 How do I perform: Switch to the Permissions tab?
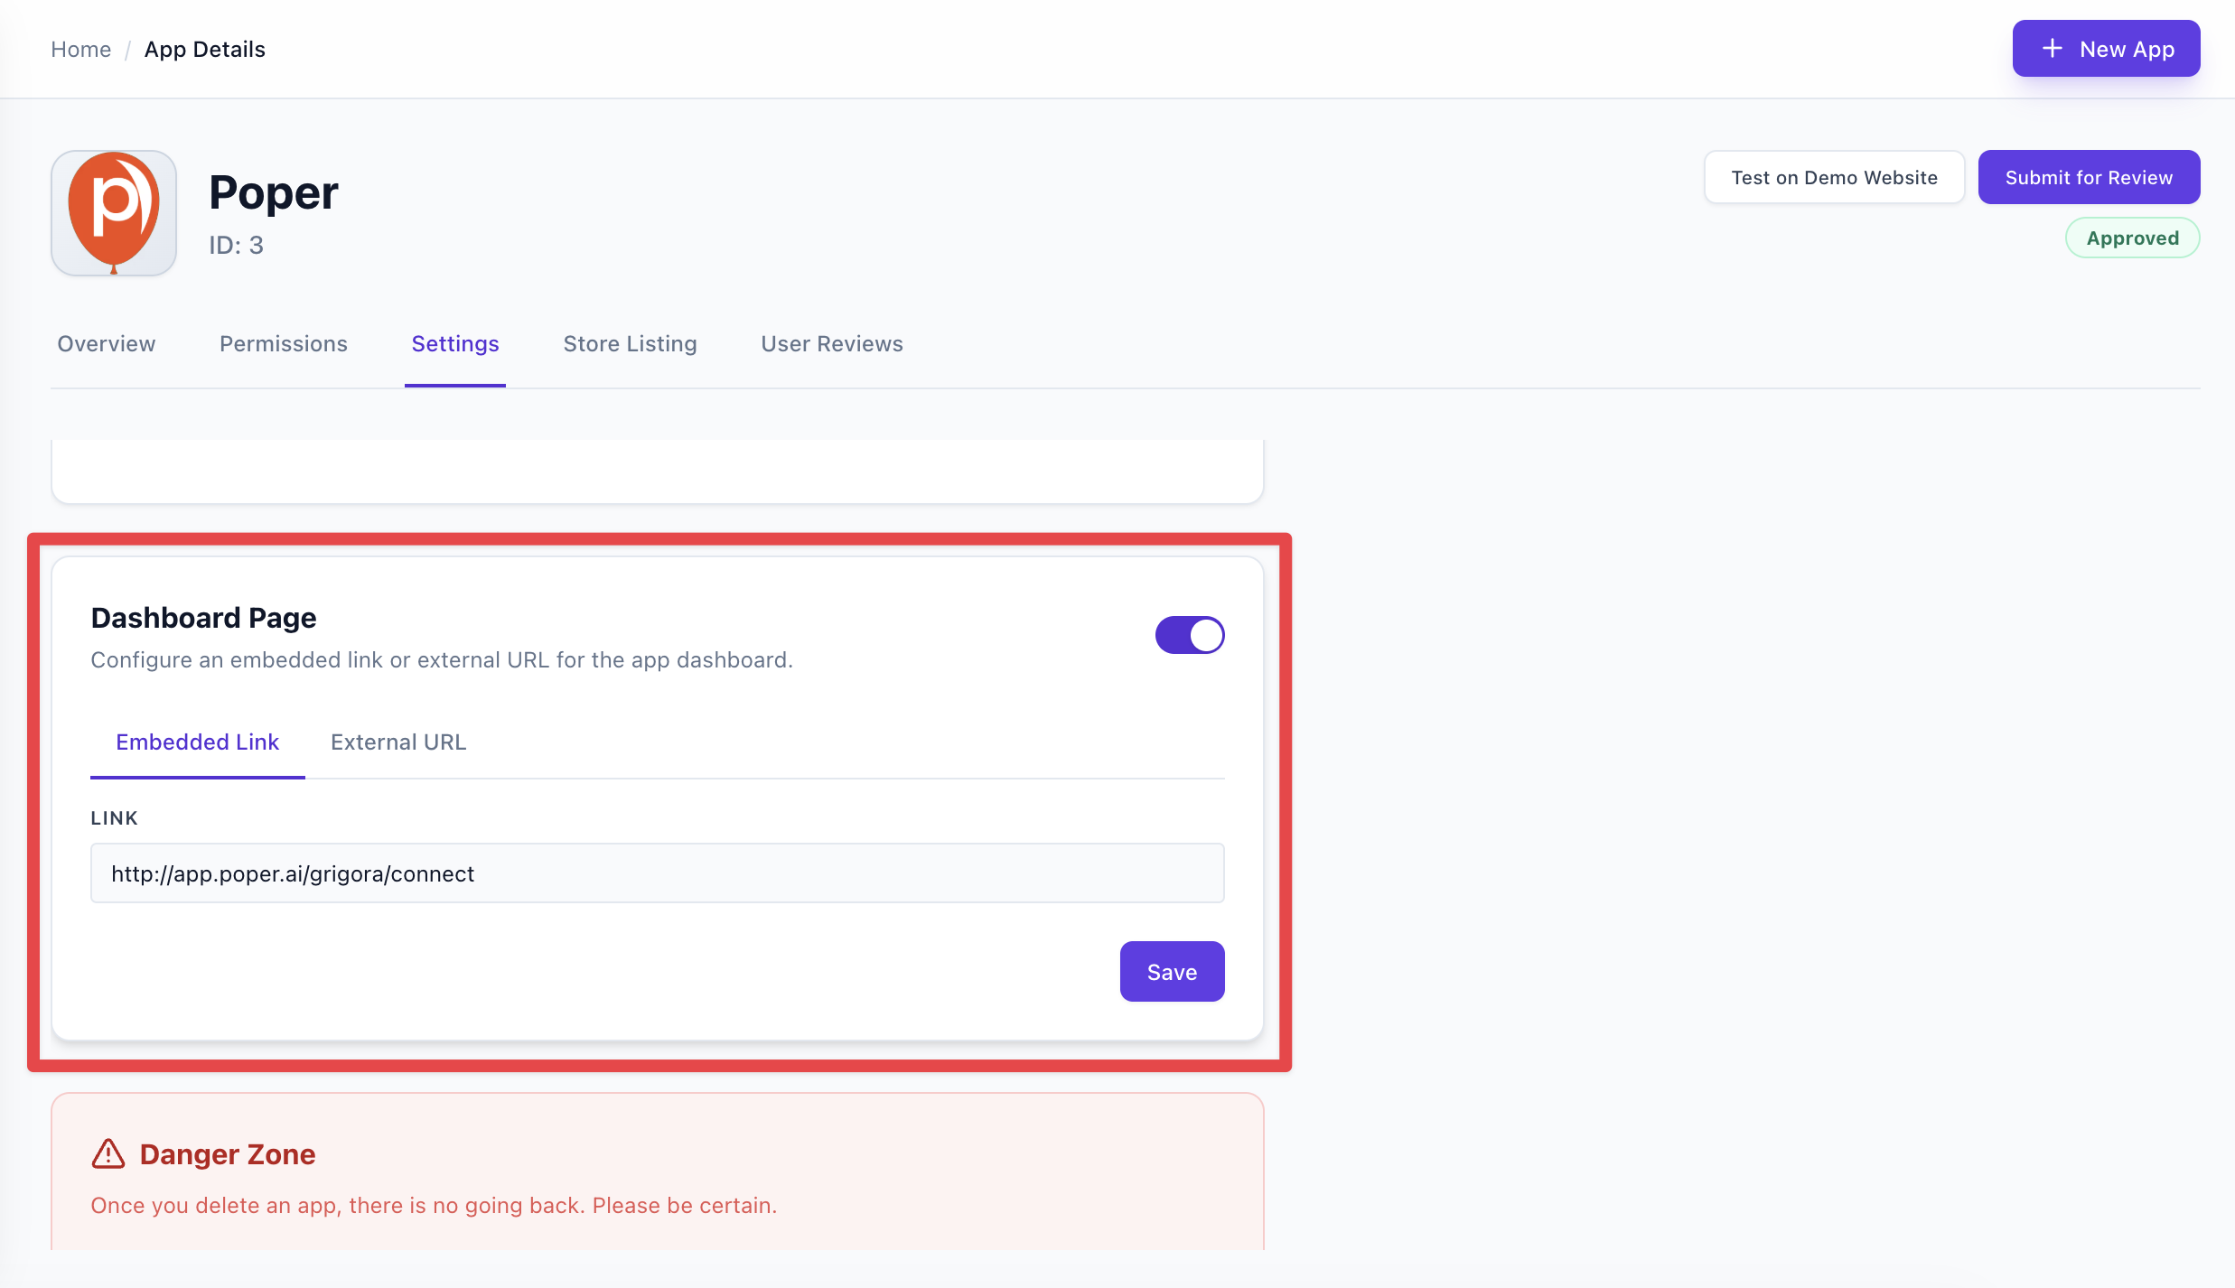(x=283, y=344)
